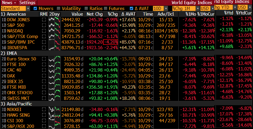Toggle RMI checkbox for DOW JONES
The width and height of the screenshot is (253, 129).
click(x=44, y=20)
